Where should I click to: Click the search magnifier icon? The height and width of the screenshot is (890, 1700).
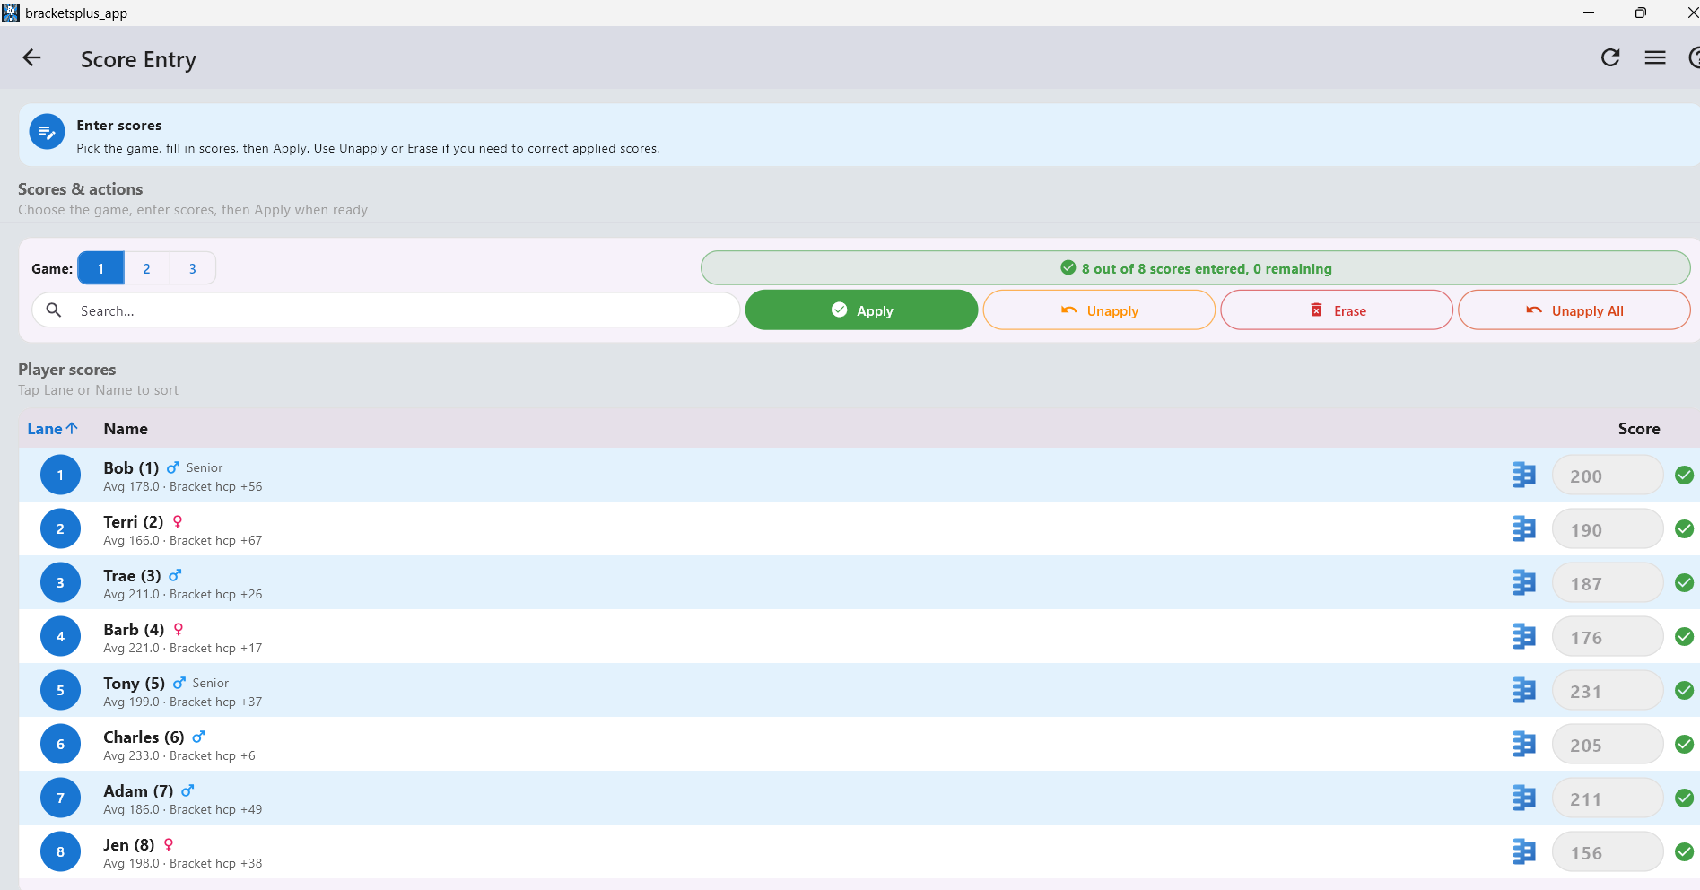54,310
